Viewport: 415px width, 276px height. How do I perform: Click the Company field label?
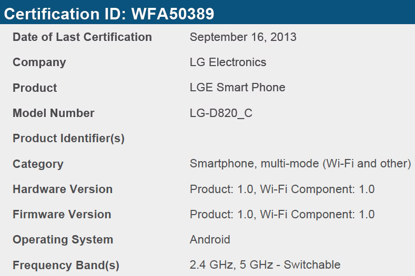tap(39, 62)
